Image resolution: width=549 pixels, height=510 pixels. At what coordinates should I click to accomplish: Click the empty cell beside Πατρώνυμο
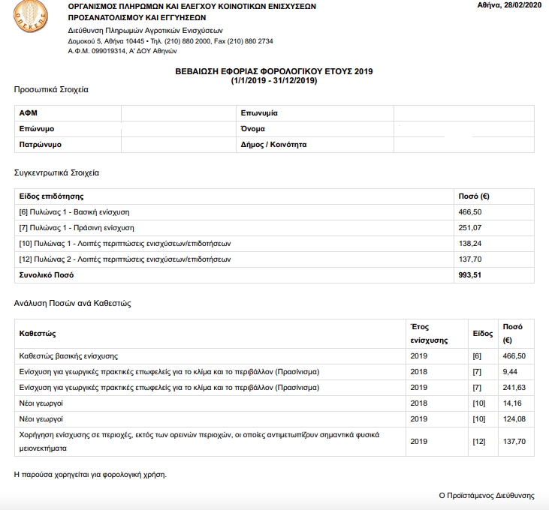point(176,145)
